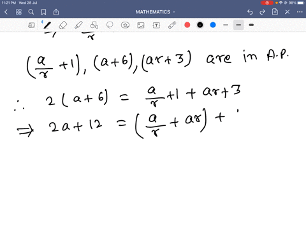Screen dimensions: 306x229
Task: Select the Lasso selection tool
Action: (x=110, y=25)
